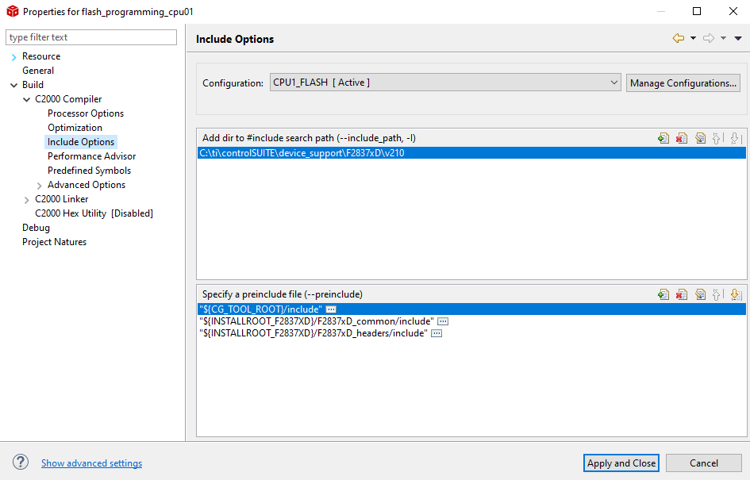The image size is (750, 480).
Task: Open the Predefined Symbols settings page
Action: [x=89, y=170]
